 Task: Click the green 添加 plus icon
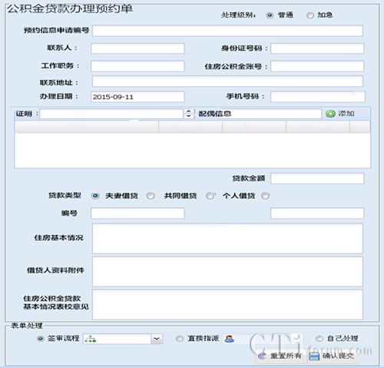tap(330, 114)
